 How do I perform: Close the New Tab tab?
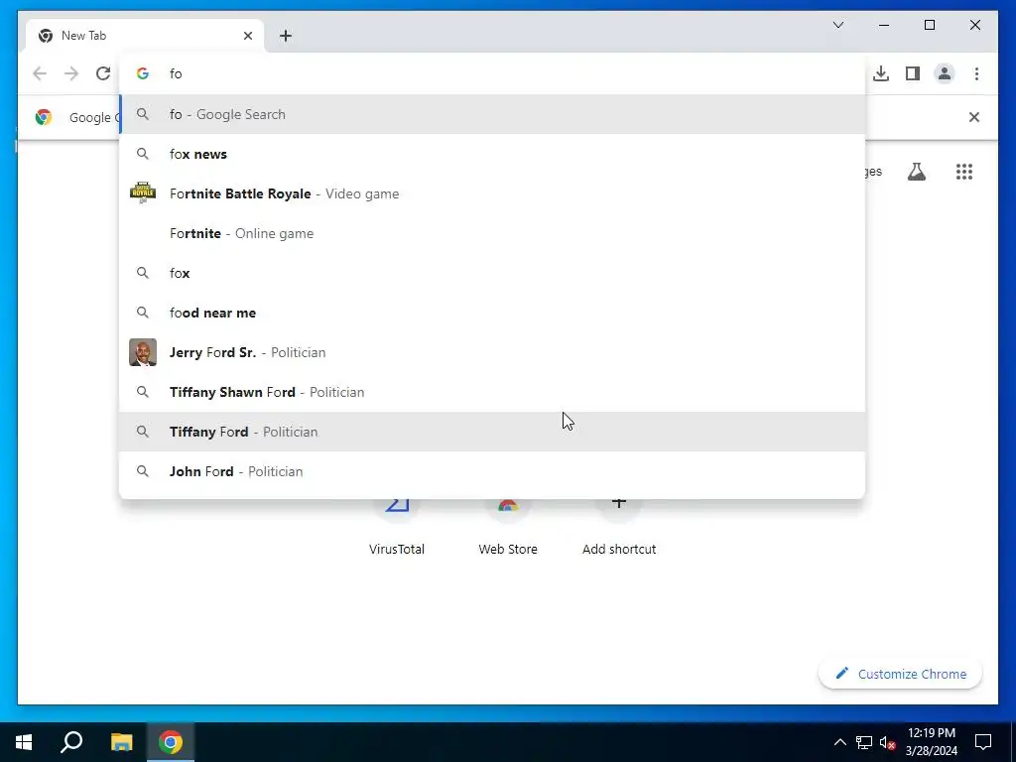(x=247, y=36)
